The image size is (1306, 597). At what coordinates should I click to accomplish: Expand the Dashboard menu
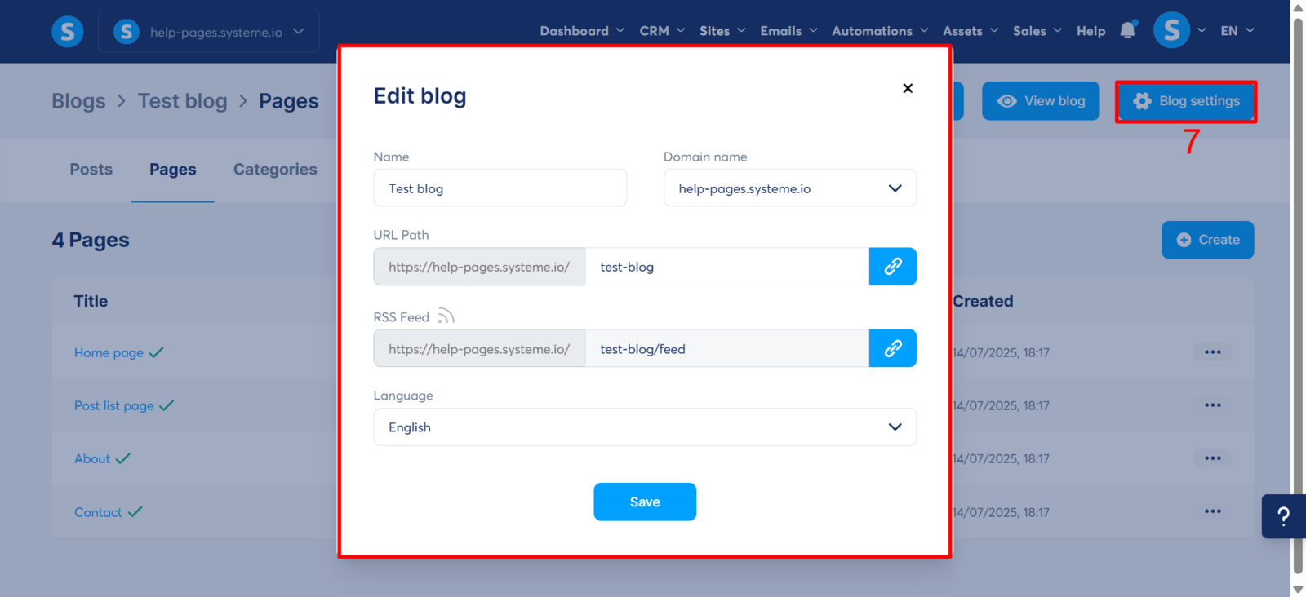tap(582, 31)
